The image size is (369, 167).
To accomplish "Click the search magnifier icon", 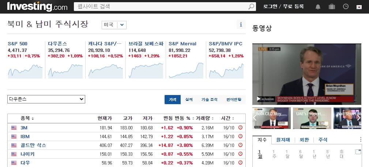I will (x=251, y=6).
